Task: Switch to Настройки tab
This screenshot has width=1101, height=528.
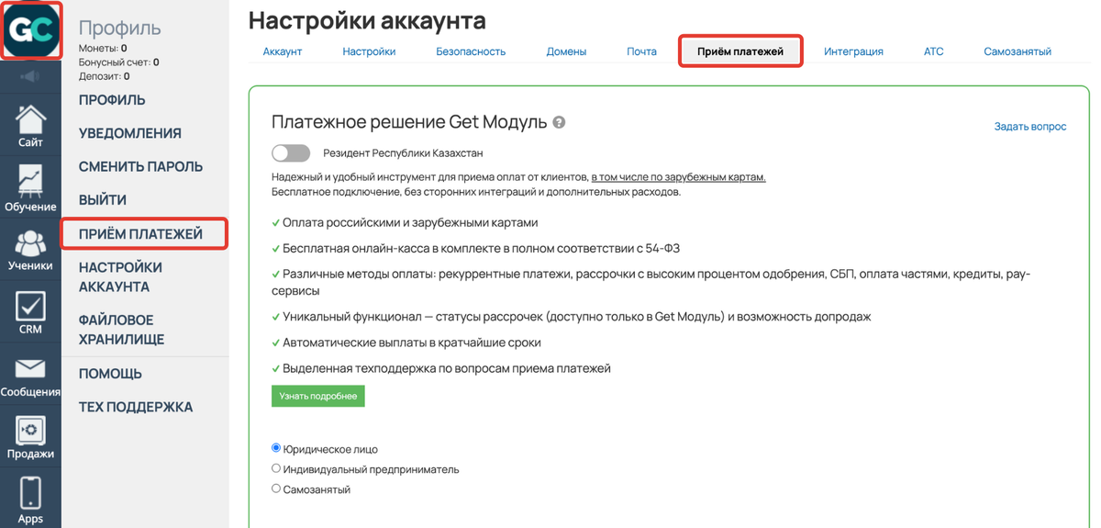Action: pyautogui.click(x=369, y=51)
